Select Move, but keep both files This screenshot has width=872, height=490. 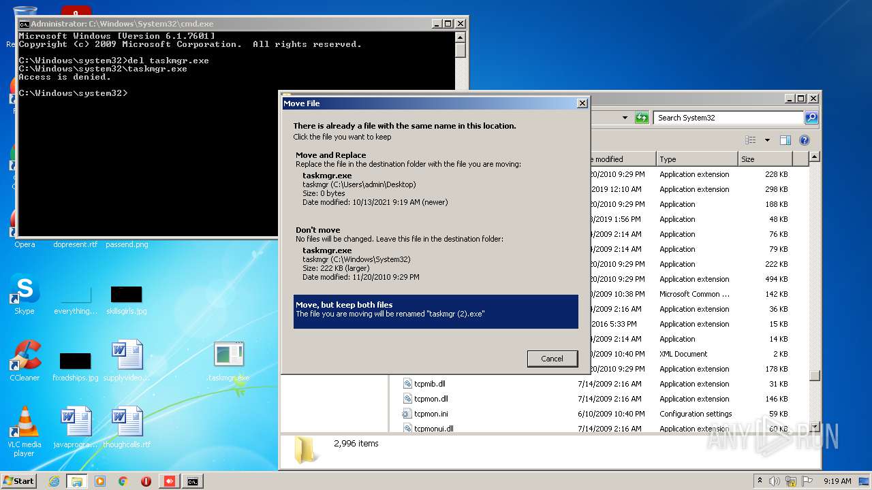(x=436, y=311)
